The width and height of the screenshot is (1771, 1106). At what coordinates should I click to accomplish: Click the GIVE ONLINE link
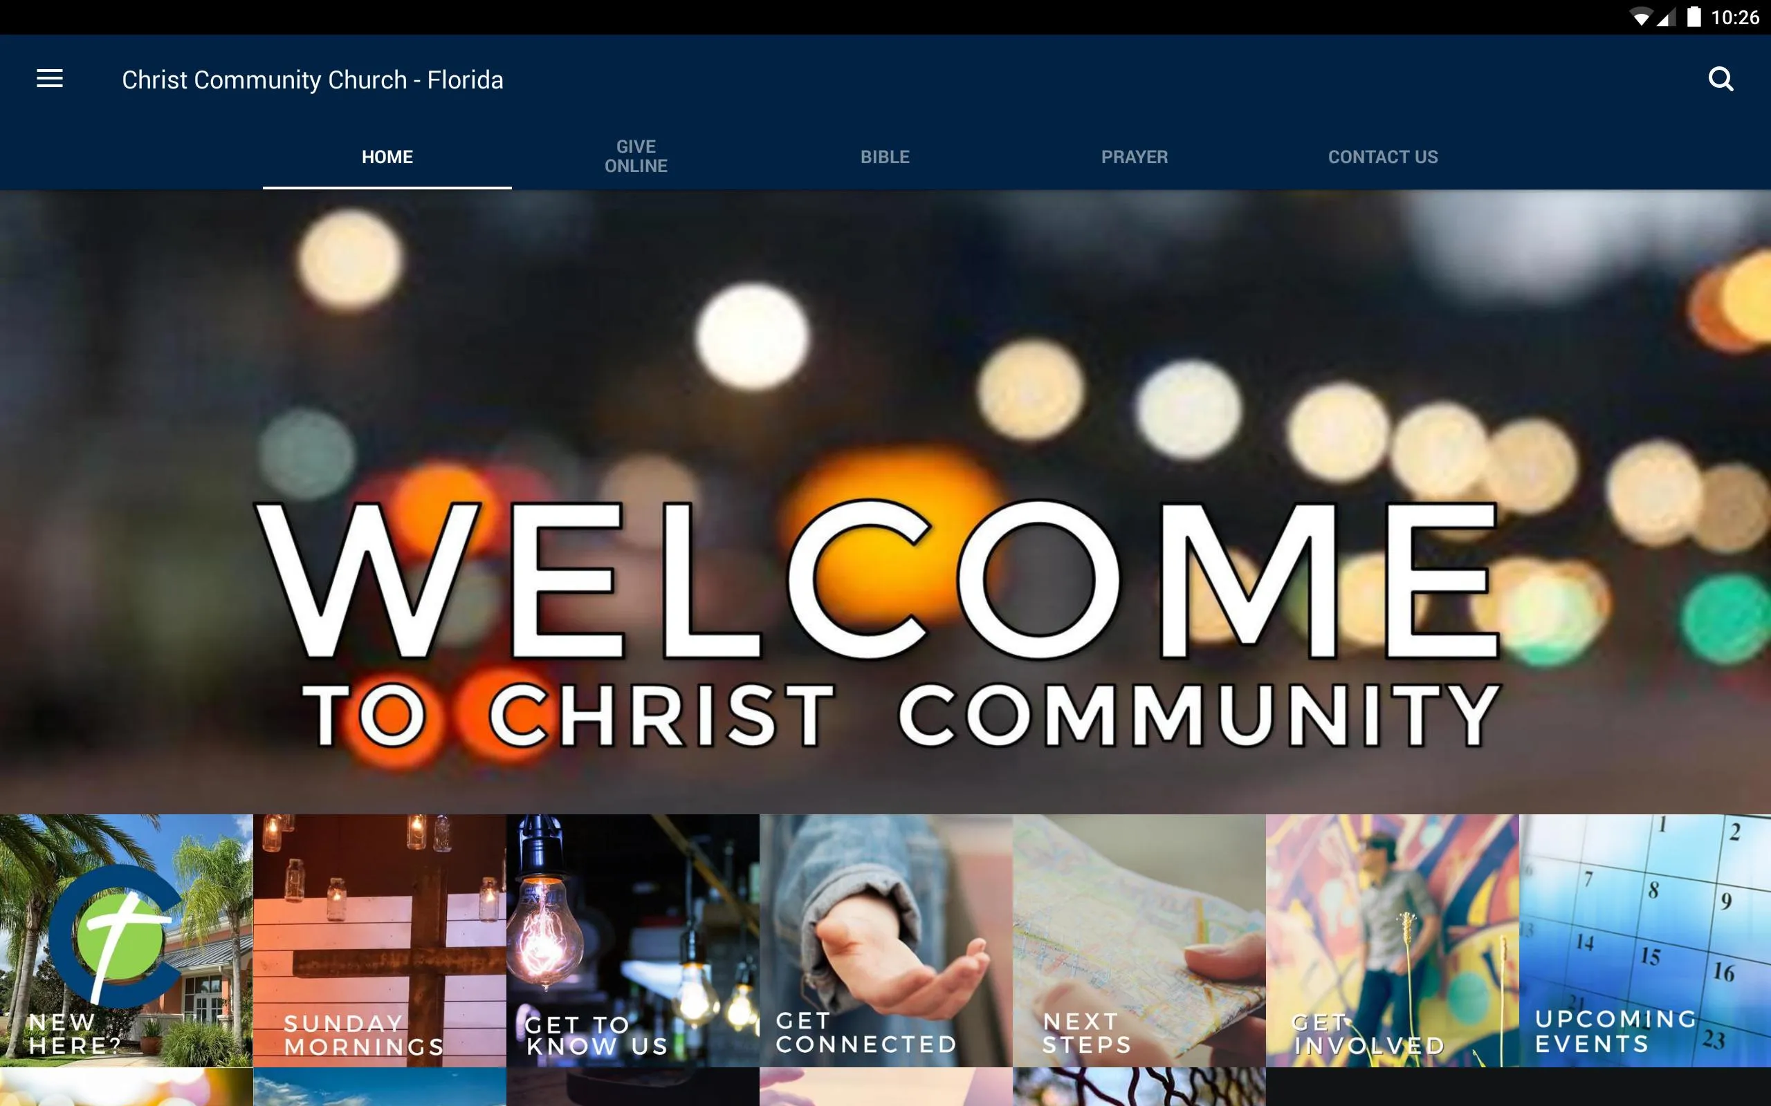635,157
